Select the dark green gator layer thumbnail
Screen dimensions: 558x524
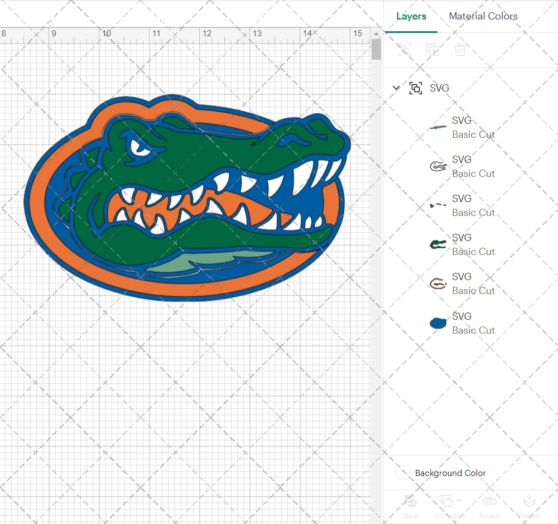[x=438, y=244]
